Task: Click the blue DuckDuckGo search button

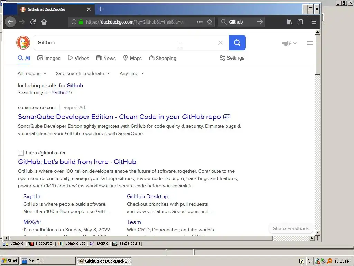Action: [237, 43]
